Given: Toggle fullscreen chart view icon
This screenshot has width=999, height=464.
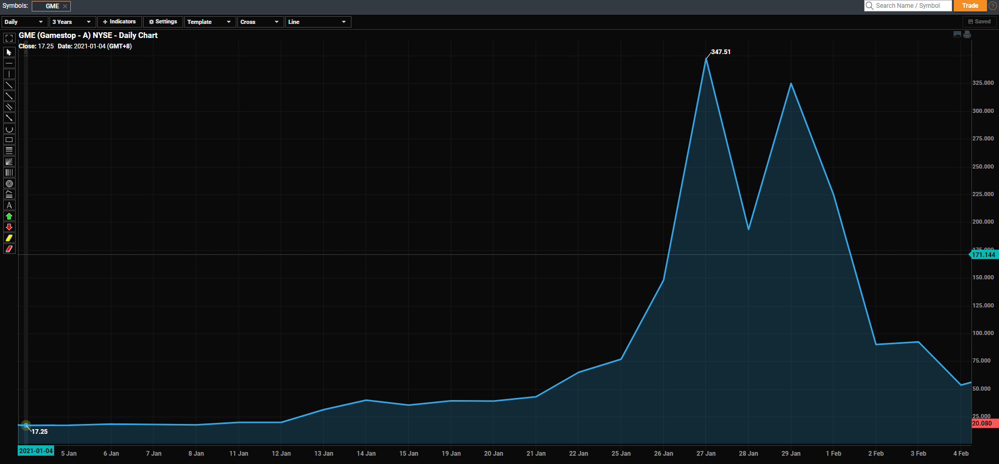Looking at the screenshot, I should point(9,38).
